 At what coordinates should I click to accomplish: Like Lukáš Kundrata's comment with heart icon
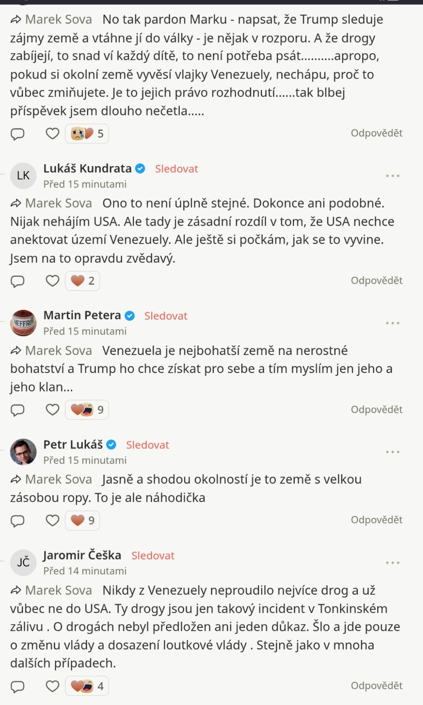[52, 281]
